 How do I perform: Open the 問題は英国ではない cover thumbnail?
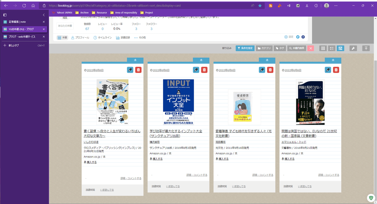[310, 102]
